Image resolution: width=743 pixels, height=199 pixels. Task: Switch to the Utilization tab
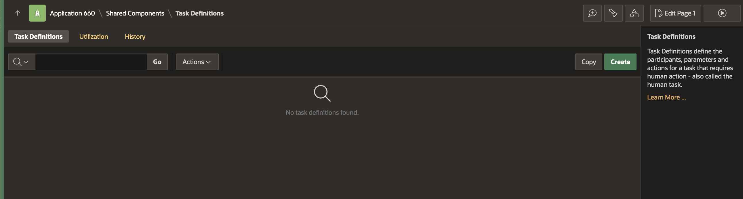tap(94, 37)
